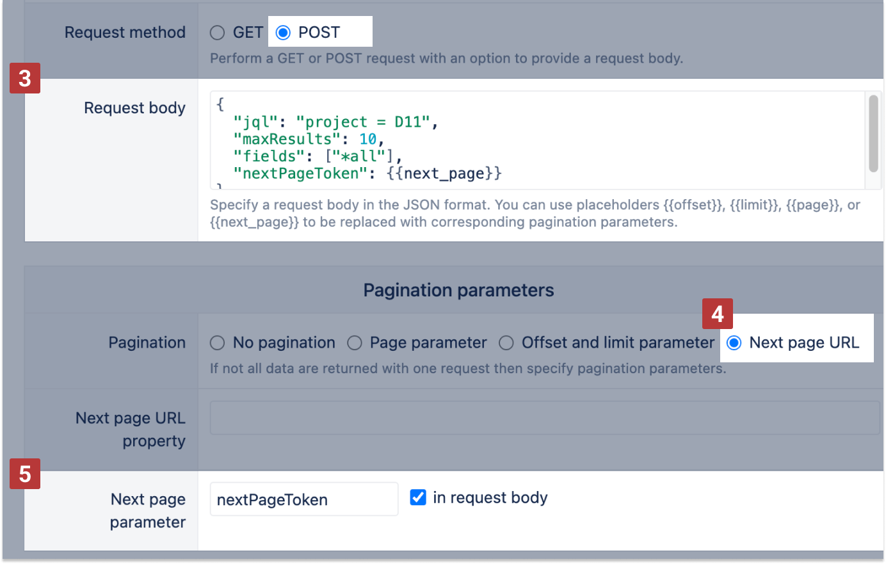The width and height of the screenshot is (886, 564).
Task: Click the Request body label
Action: 134,108
